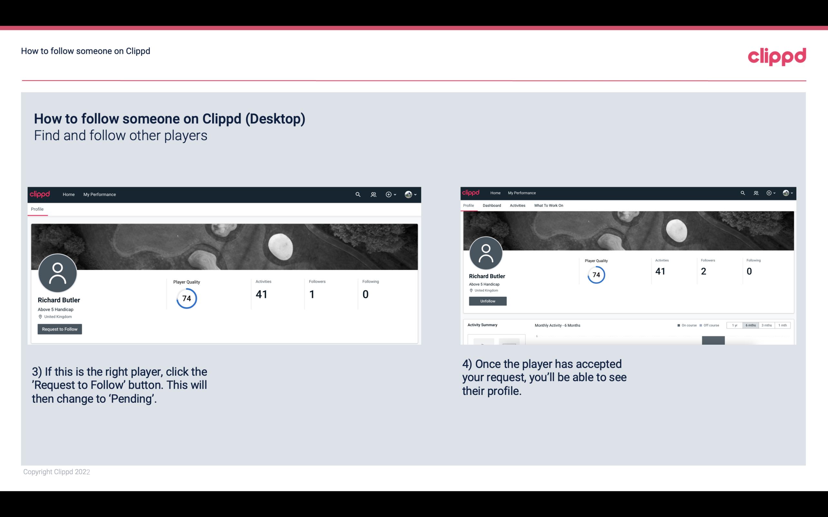Select the 'My Performance' menu item
Image resolution: width=828 pixels, height=517 pixels.
[100, 194]
